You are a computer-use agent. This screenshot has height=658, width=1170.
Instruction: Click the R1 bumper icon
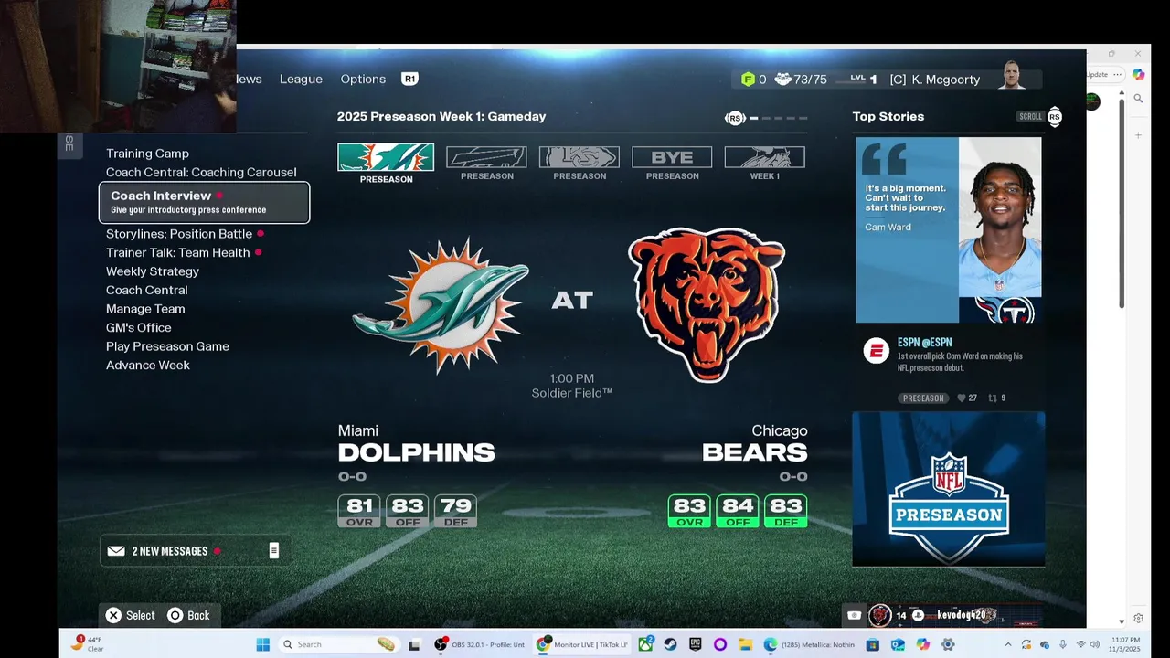click(x=409, y=79)
